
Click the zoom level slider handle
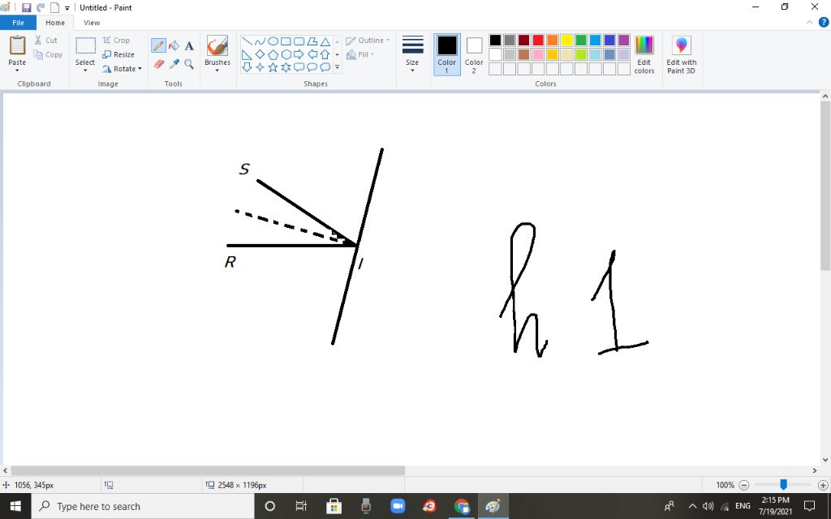coord(783,484)
